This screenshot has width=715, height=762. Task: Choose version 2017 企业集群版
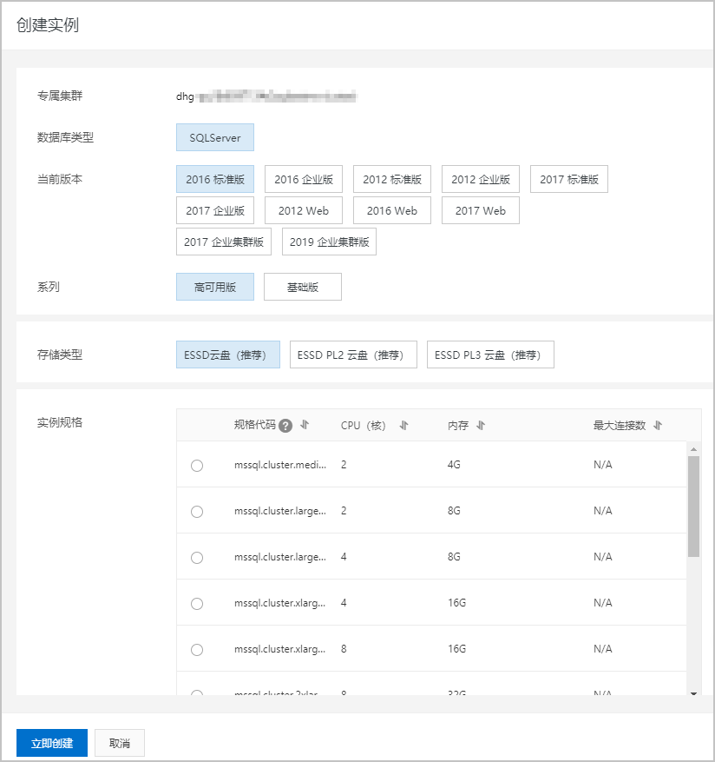coord(224,242)
